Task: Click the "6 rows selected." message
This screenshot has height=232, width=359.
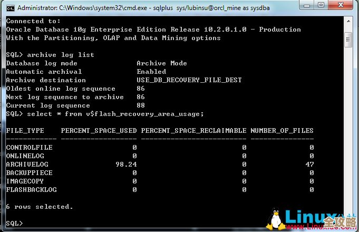Action: coord(40,207)
